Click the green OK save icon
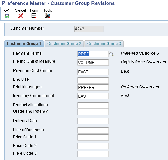 tap(7, 16)
